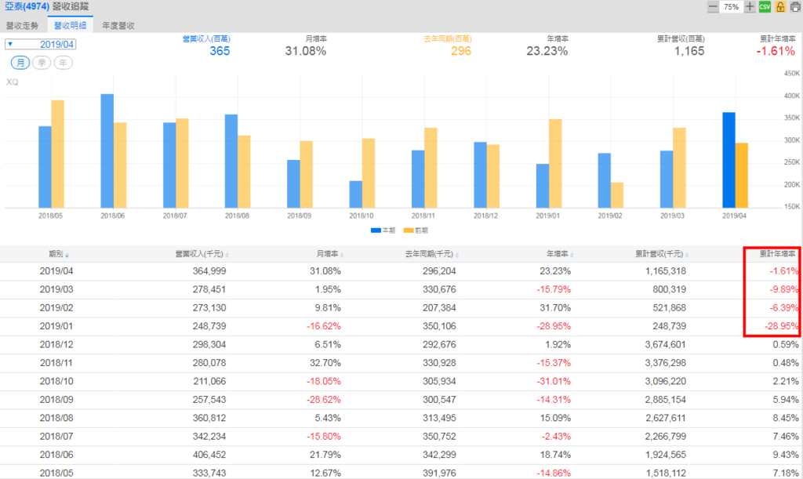Click cumulative growth value 0.59%
The width and height of the screenshot is (803, 479).
pos(786,345)
